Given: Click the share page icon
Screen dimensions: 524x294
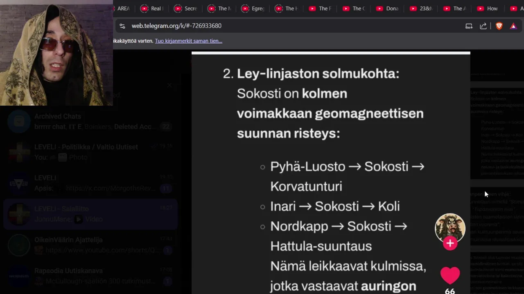Looking at the screenshot, I should click(483, 26).
